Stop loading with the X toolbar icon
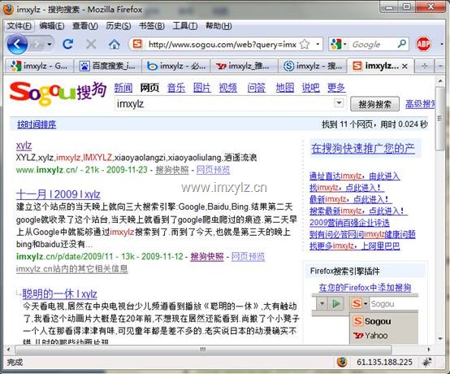The height and width of the screenshot is (374, 450). pos(91,44)
